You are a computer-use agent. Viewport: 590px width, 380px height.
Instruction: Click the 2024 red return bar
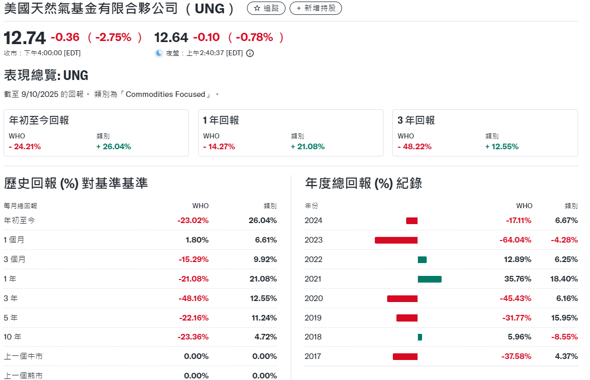click(412, 221)
